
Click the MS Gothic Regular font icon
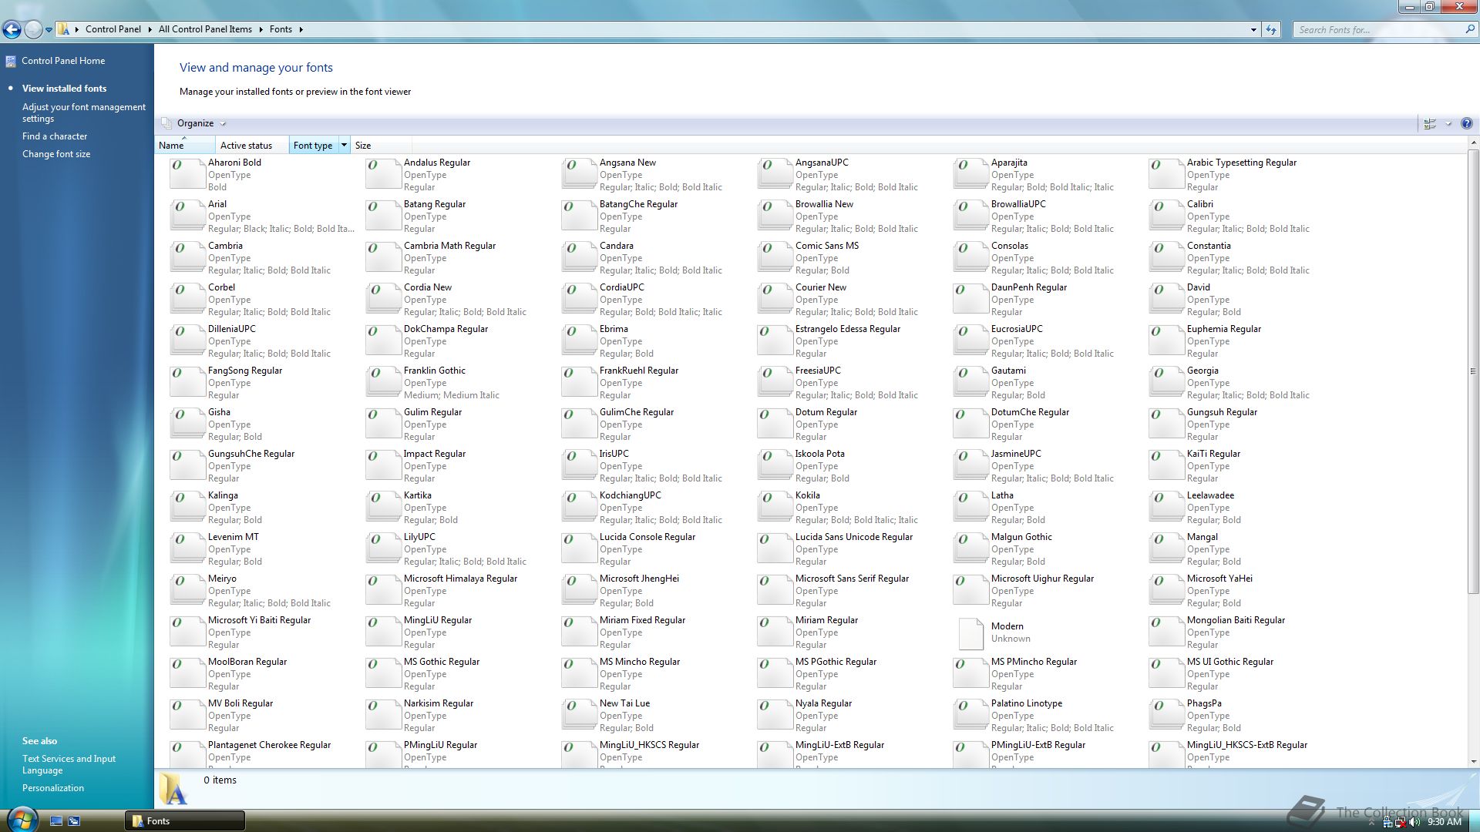tap(383, 673)
